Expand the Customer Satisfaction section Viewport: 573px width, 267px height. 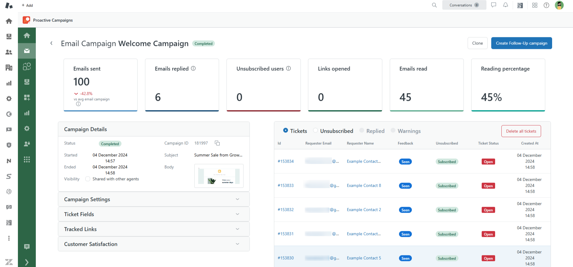pos(154,244)
